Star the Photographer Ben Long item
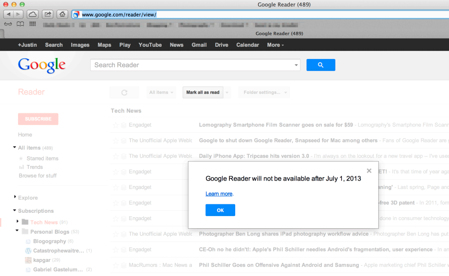Screen dimensions: 449x276 [x=116, y=234]
